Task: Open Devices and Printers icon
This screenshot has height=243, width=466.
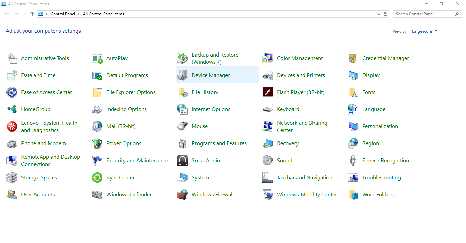Action: coord(268,75)
